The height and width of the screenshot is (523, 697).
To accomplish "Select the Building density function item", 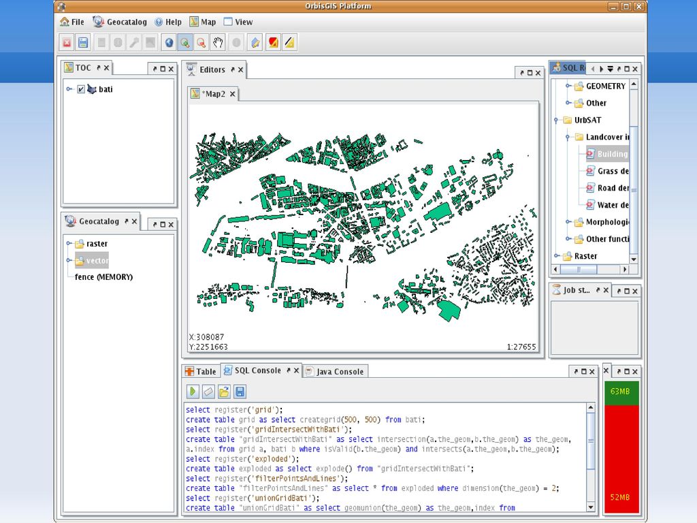I will tap(607, 154).
